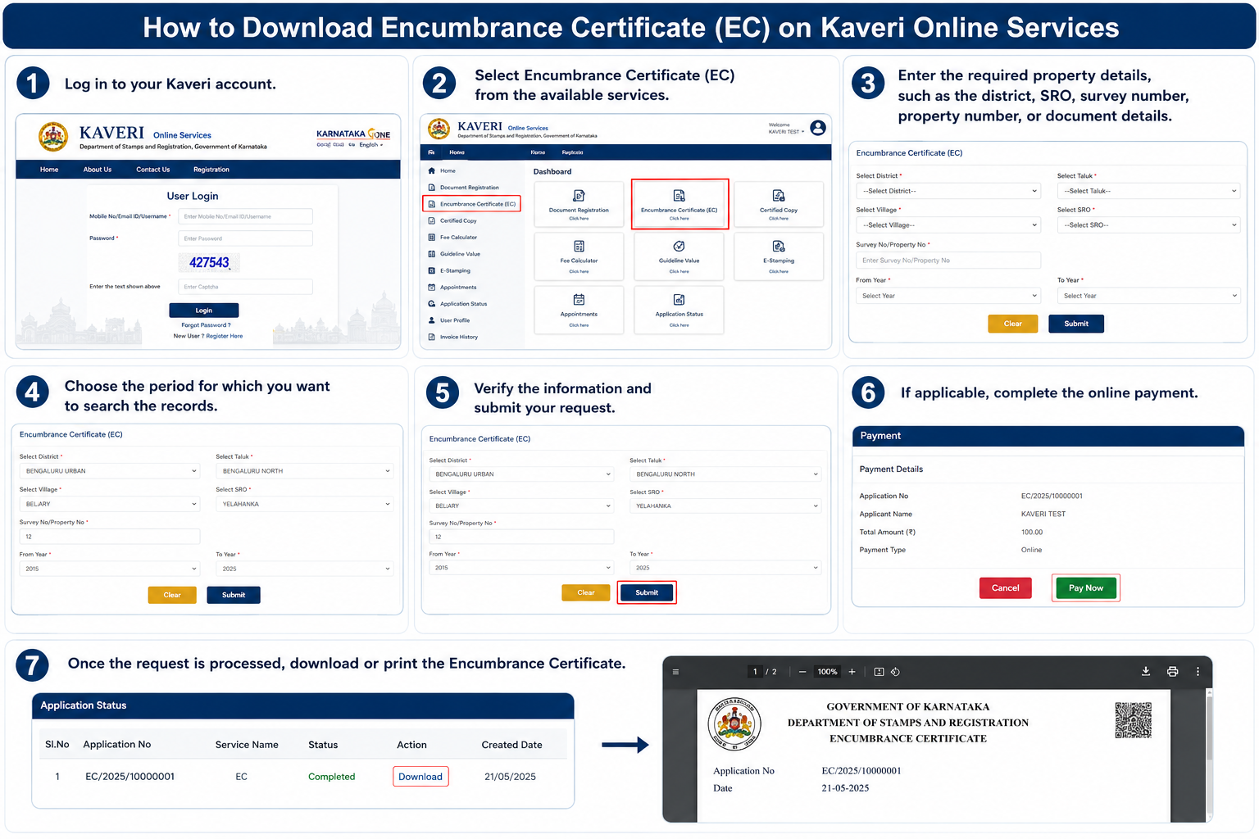Open Fee Calculator dashboard card
The width and height of the screenshot is (1259, 839).
(x=579, y=256)
